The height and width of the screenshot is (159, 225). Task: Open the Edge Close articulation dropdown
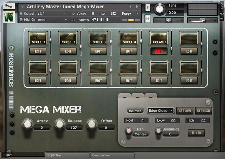coord(160,111)
